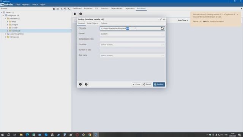Expand the traveller_db database node
Screen dimensions: 243x137
pyautogui.click(x=7, y=31)
